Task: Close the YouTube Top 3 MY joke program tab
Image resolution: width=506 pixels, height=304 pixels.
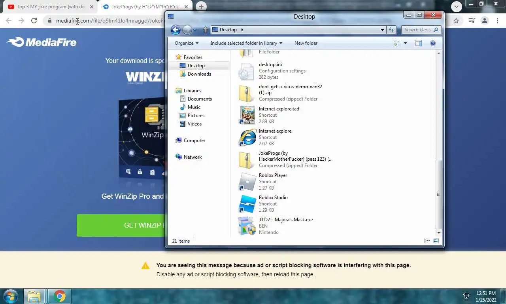Action: pos(91,7)
